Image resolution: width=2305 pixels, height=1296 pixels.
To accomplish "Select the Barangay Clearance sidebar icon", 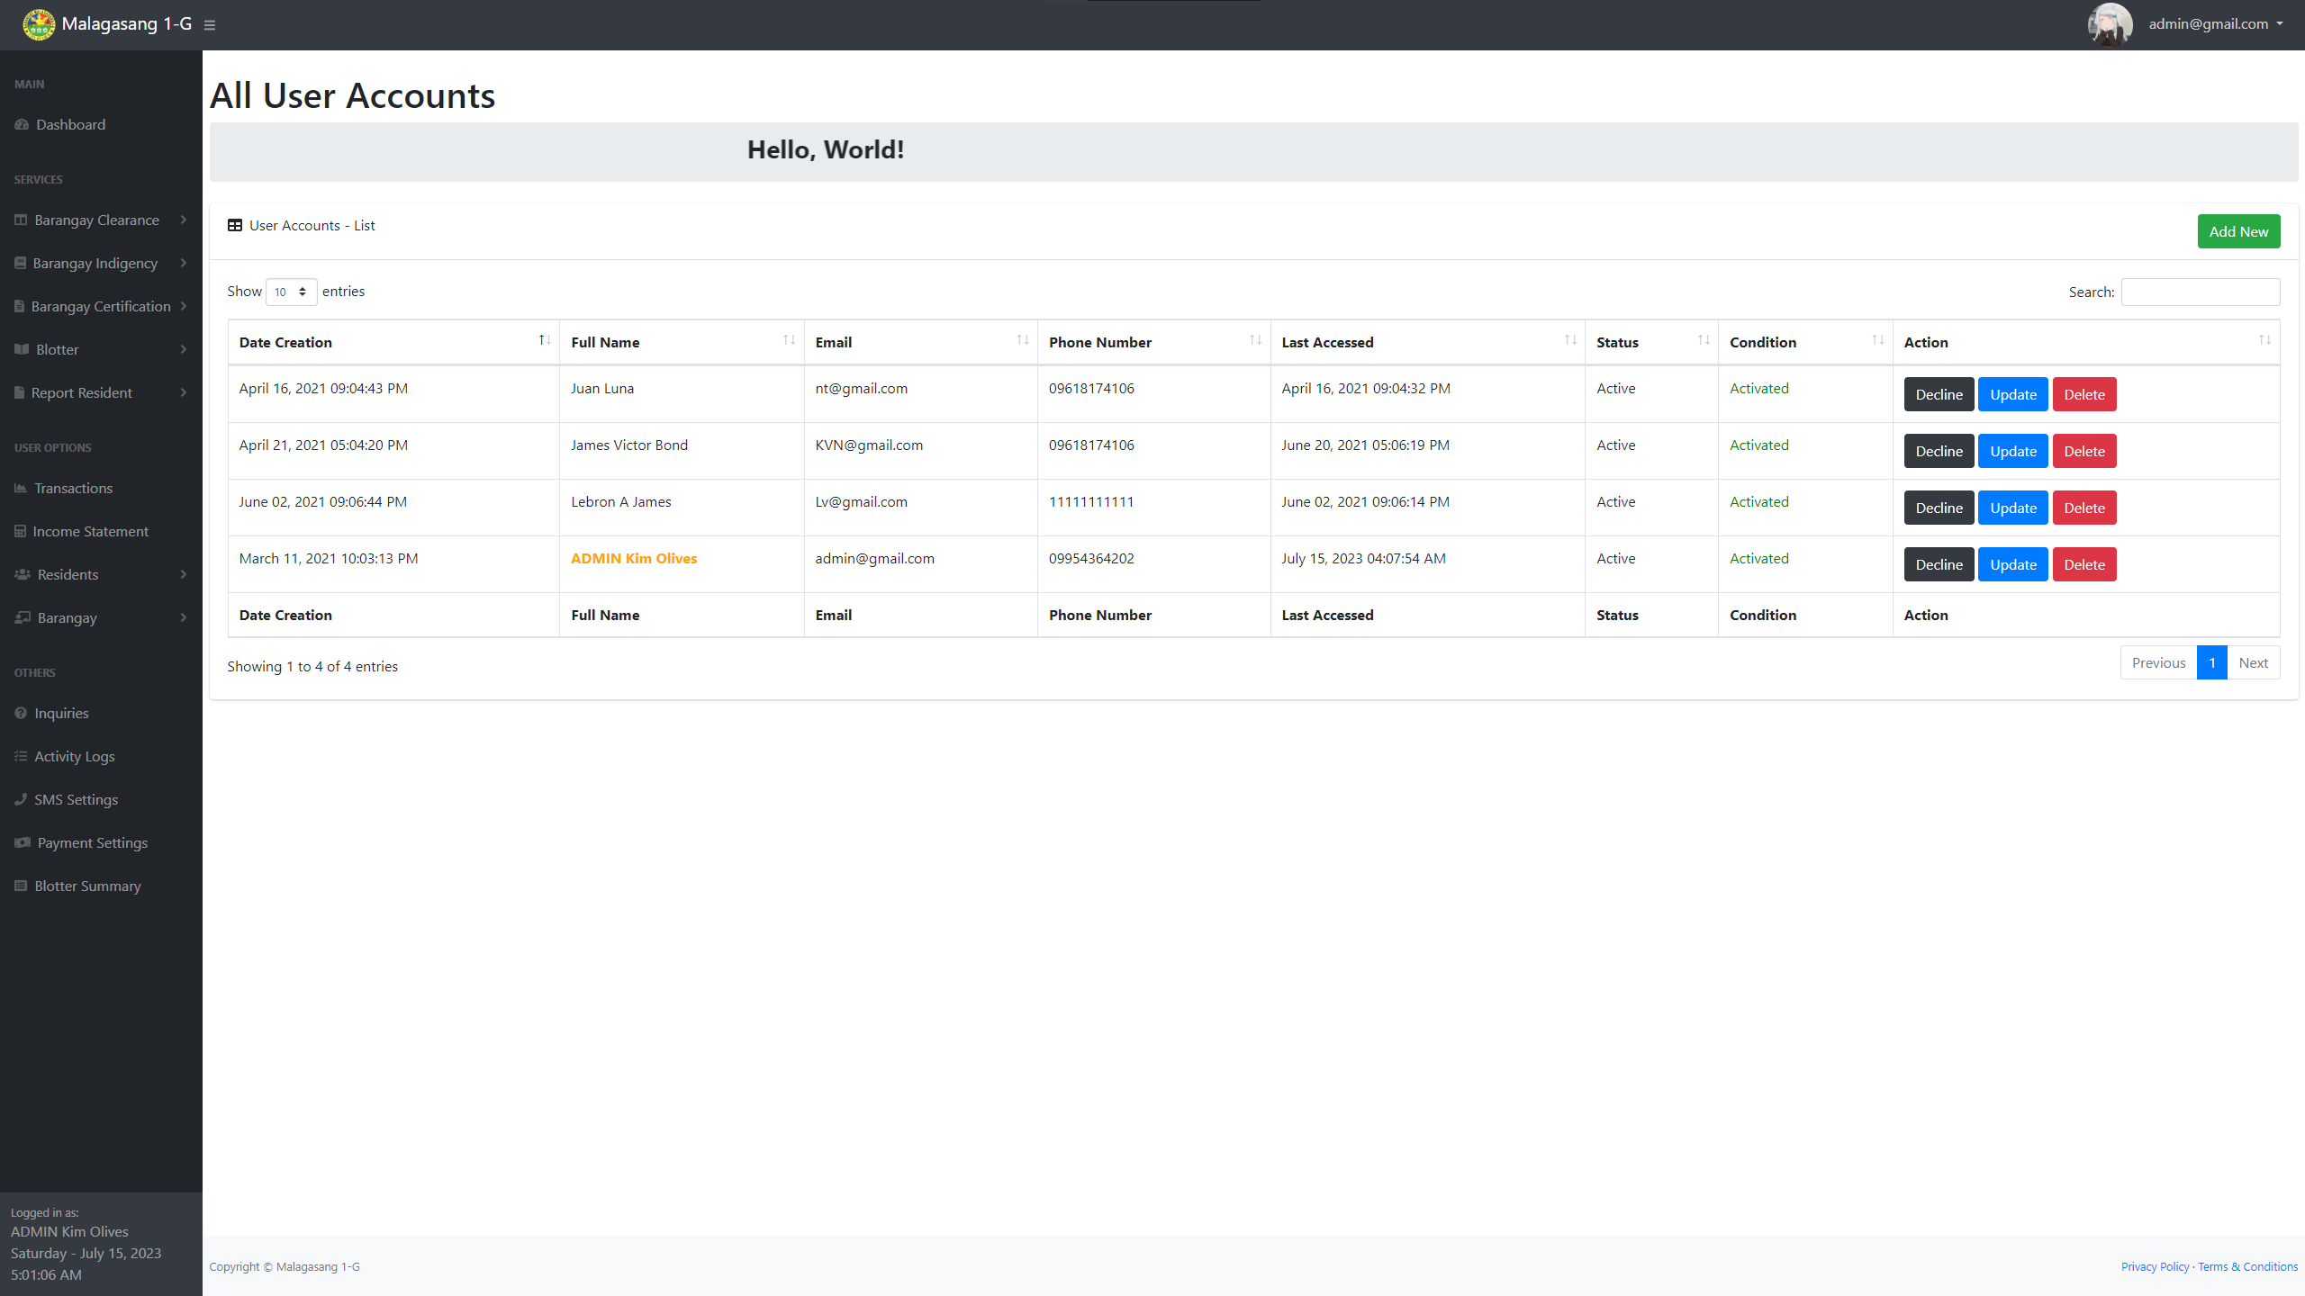I will tap(20, 220).
